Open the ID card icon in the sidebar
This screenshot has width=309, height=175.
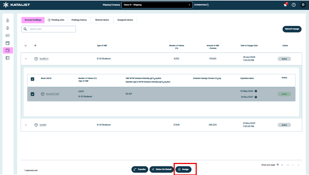(8, 35)
